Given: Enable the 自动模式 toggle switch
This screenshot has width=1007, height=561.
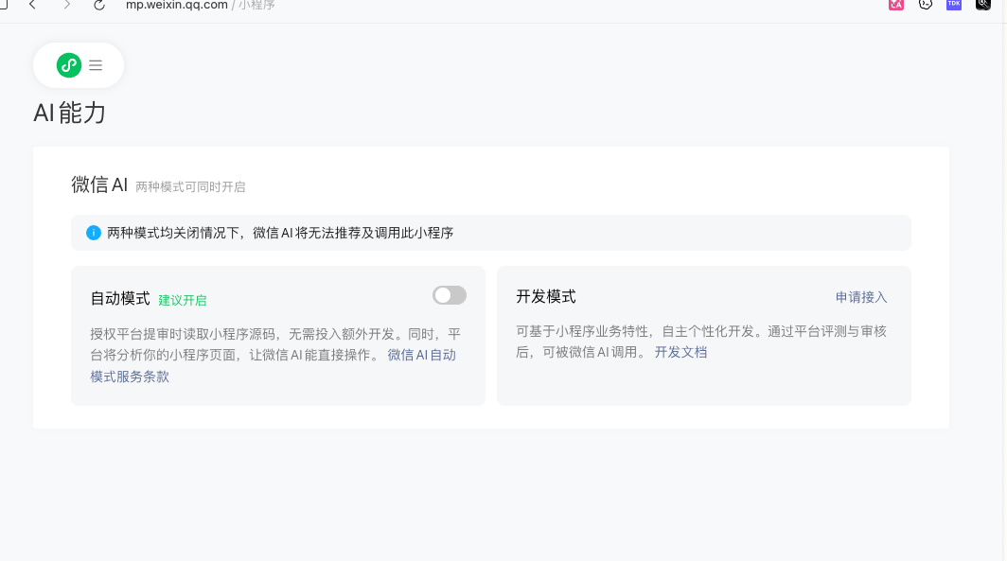Looking at the screenshot, I should (x=450, y=295).
